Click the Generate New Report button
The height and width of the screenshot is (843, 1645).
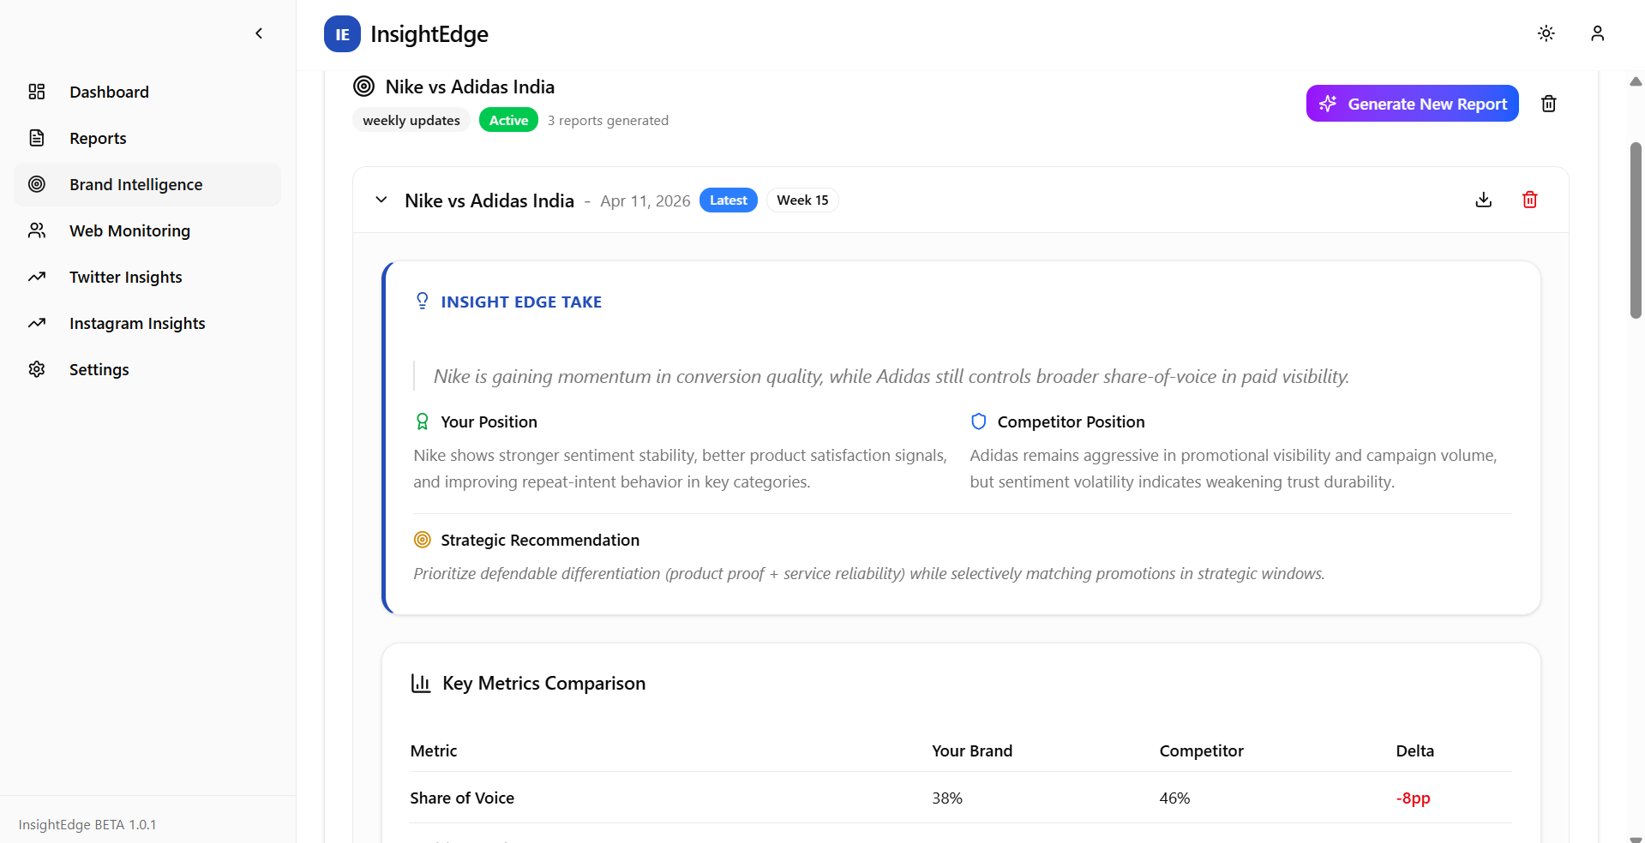pyautogui.click(x=1412, y=103)
